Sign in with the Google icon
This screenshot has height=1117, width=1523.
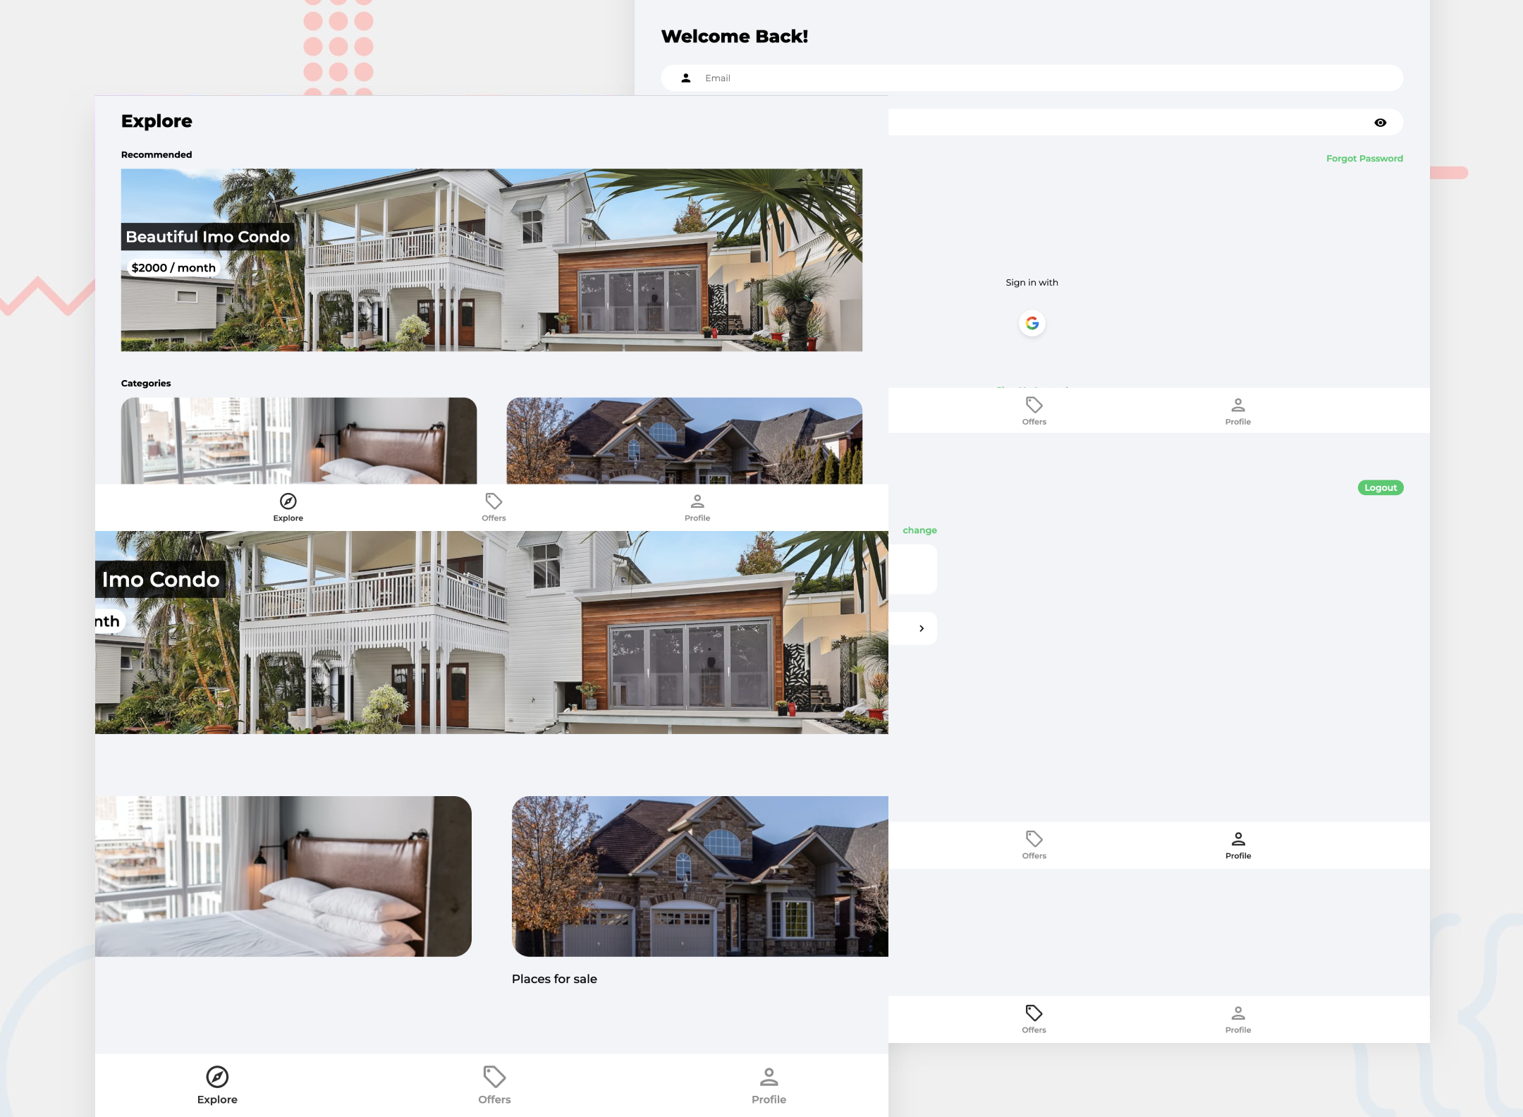(x=1031, y=323)
